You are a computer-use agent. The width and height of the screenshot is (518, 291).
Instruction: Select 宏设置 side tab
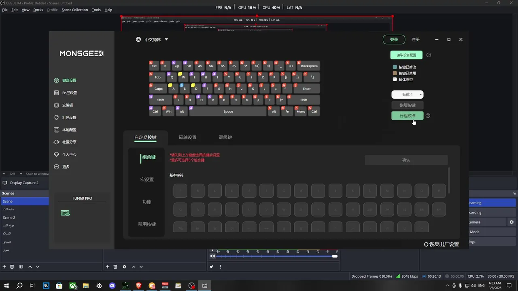coord(147,179)
